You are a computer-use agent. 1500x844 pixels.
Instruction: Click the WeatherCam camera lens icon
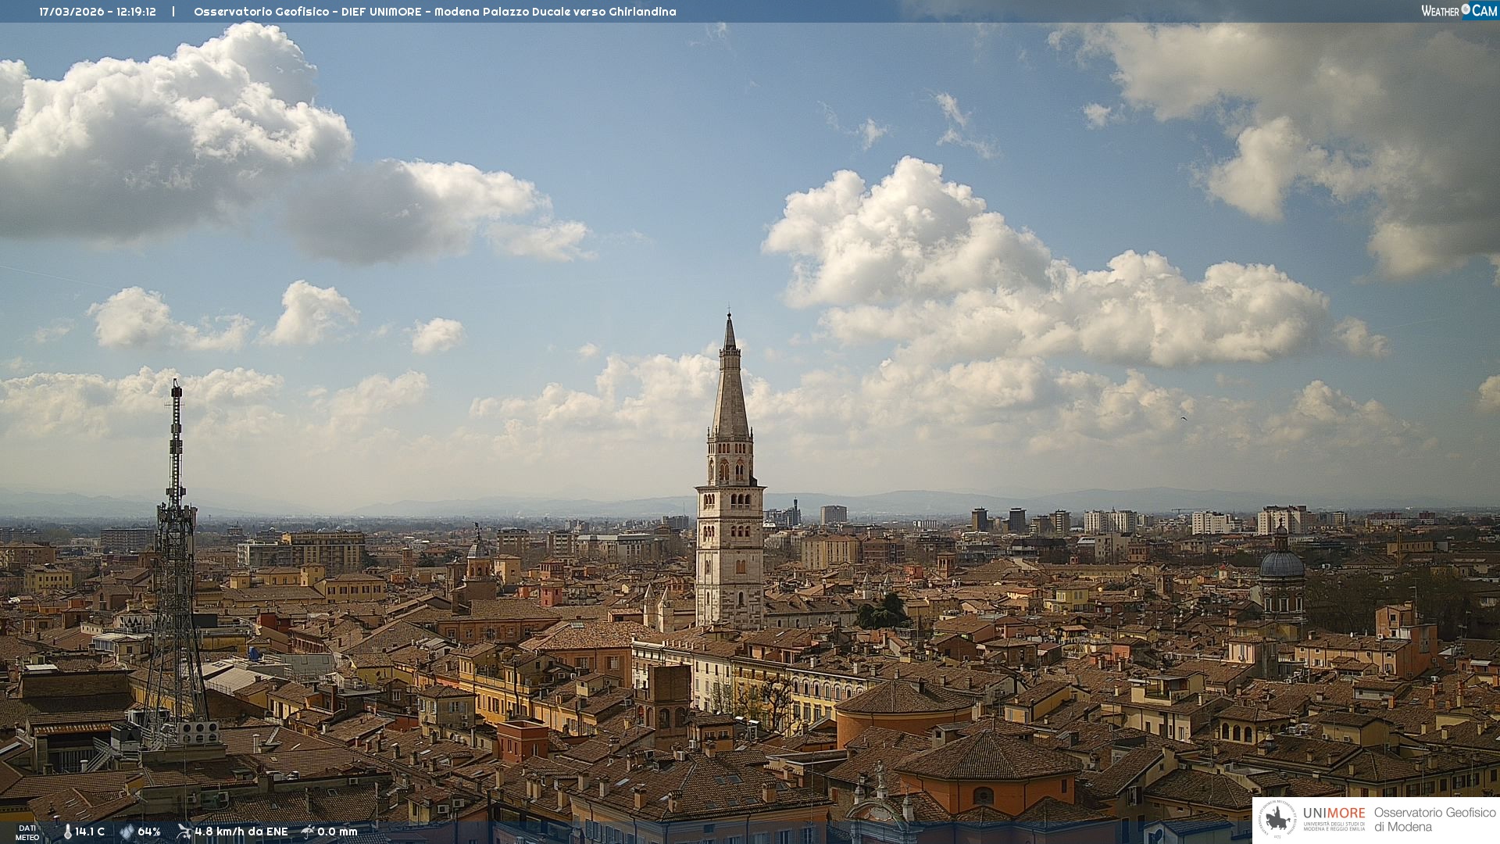[1466, 9]
